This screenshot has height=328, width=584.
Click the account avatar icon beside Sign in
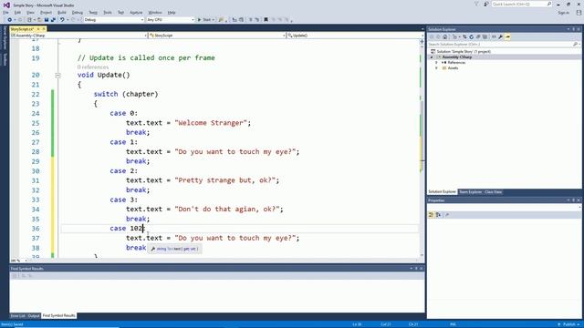[579, 12]
